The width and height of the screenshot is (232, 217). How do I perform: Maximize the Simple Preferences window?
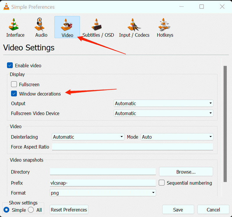pos(201,7)
